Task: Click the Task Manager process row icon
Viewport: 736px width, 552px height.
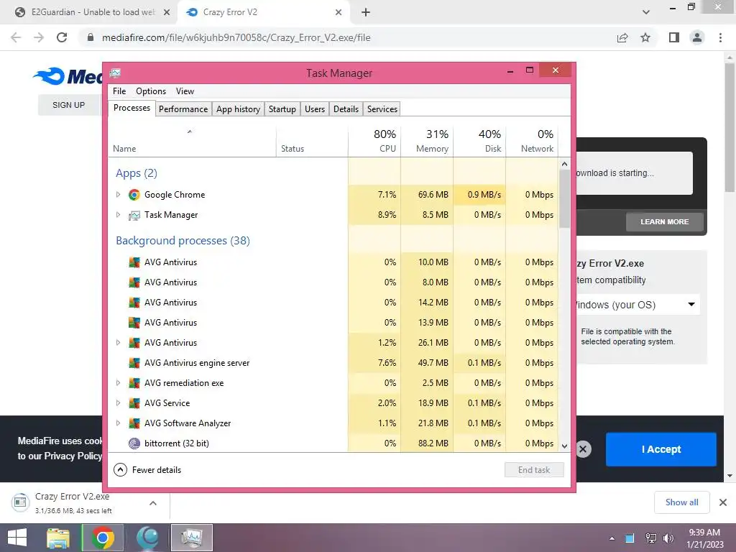Action: point(134,215)
